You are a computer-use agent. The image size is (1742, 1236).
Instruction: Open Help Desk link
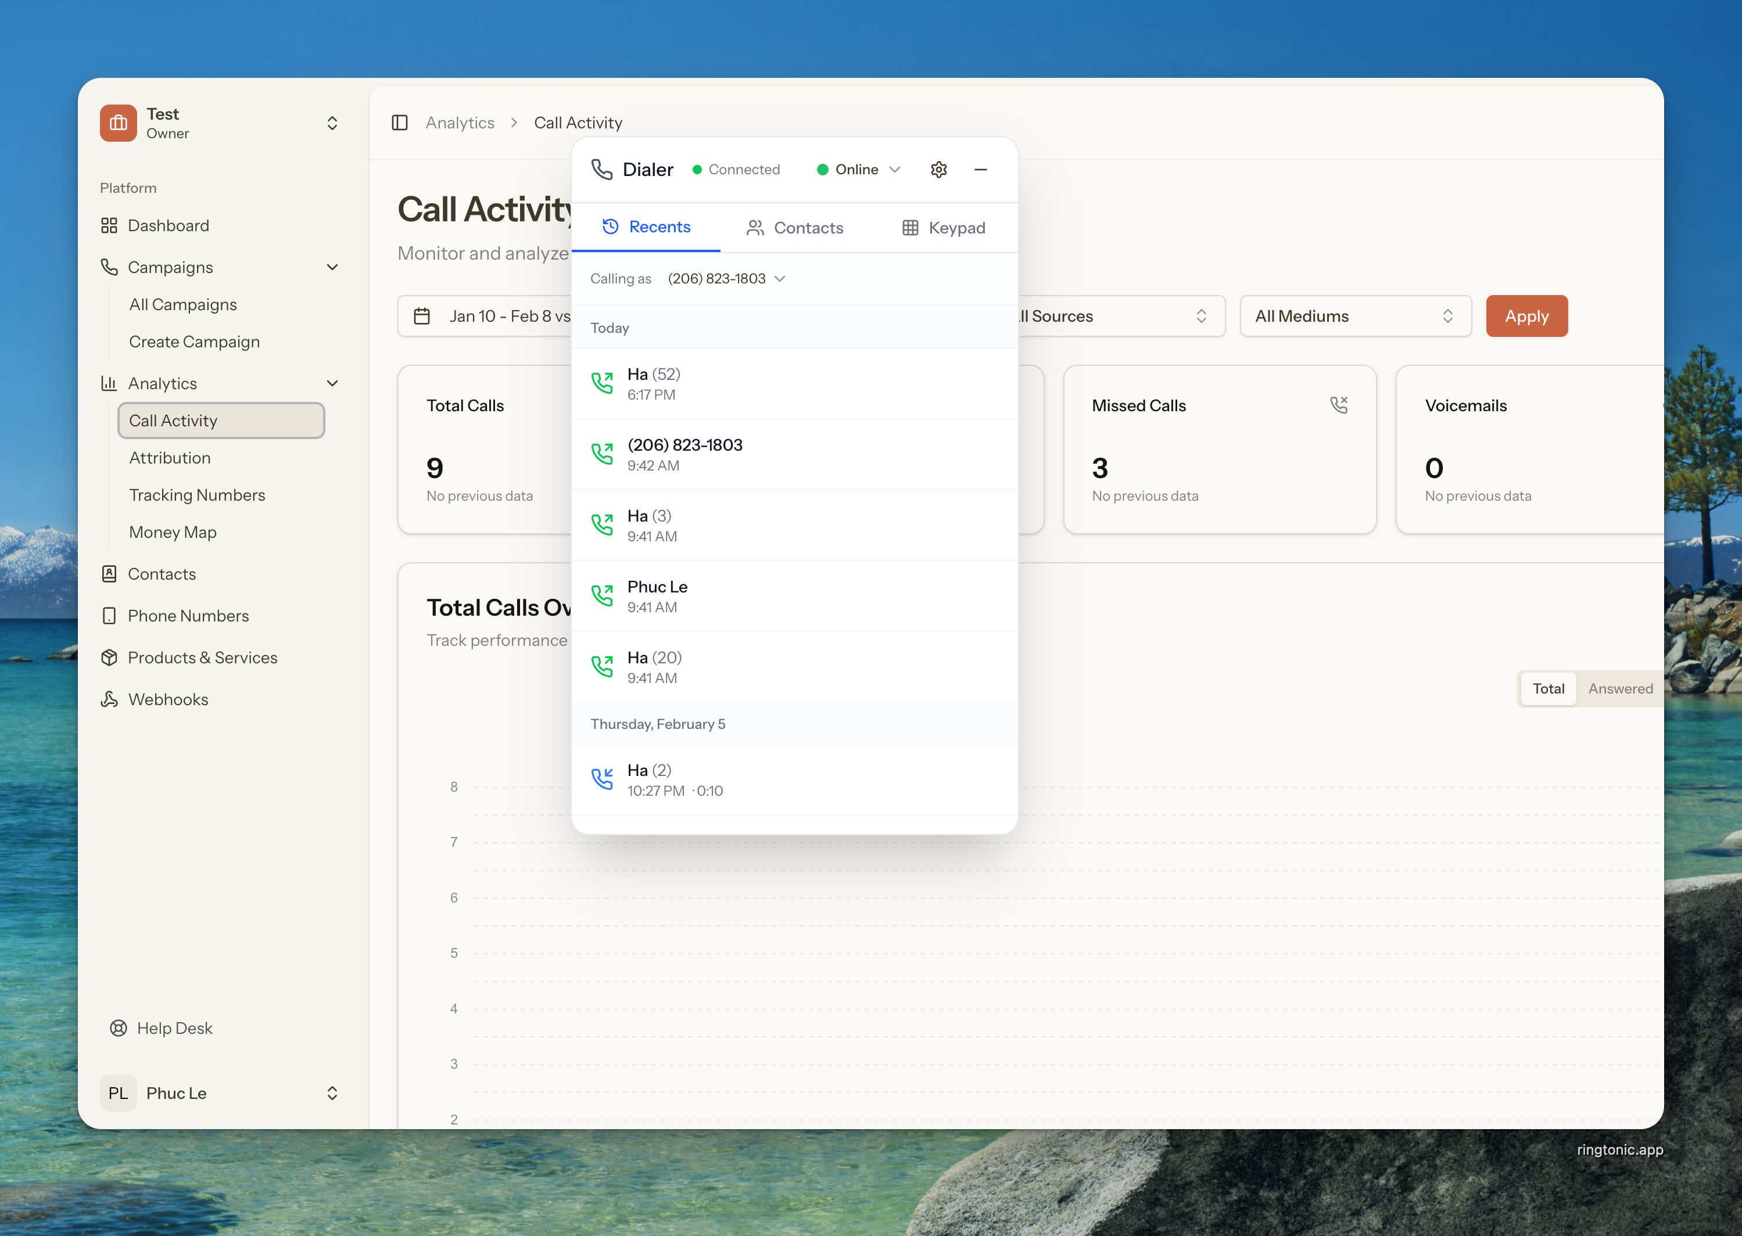point(174,1027)
